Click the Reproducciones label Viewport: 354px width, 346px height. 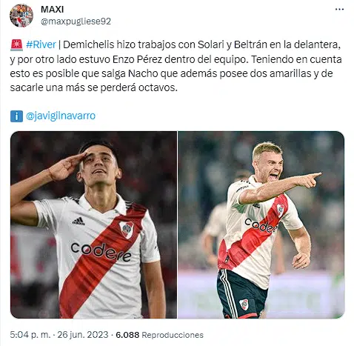[x=173, y=335]
